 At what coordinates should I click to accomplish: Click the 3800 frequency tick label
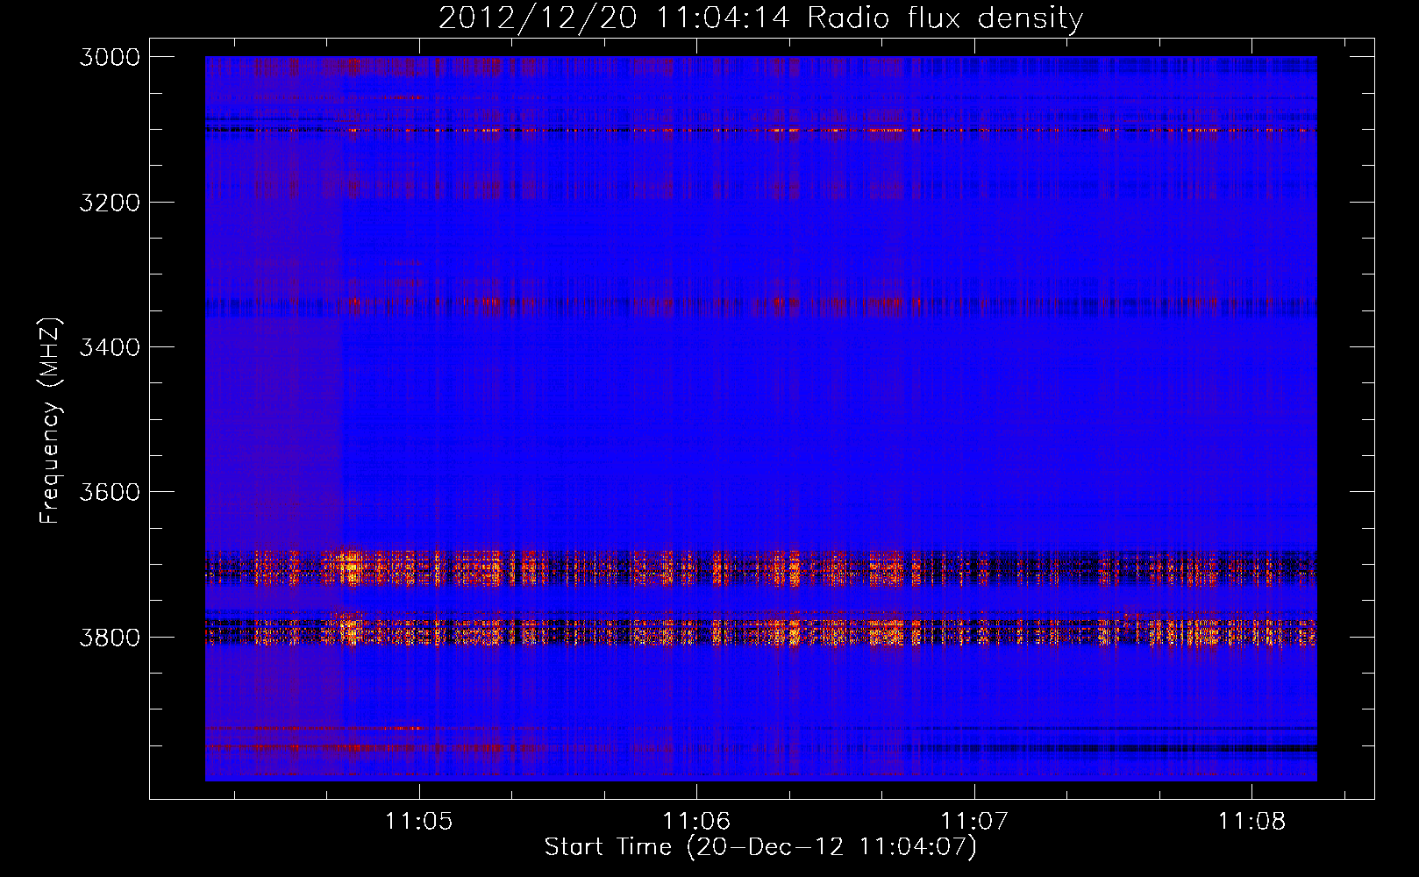110,637
